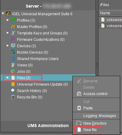The height and width of the screenshot is (135, 122).
Task: Select Jobs (0) in tree
Action: (x=24, y=72)
